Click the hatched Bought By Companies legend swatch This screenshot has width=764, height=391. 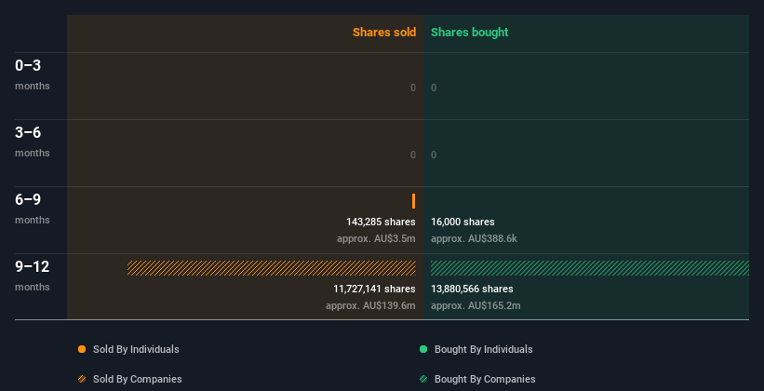coord(423,379)
